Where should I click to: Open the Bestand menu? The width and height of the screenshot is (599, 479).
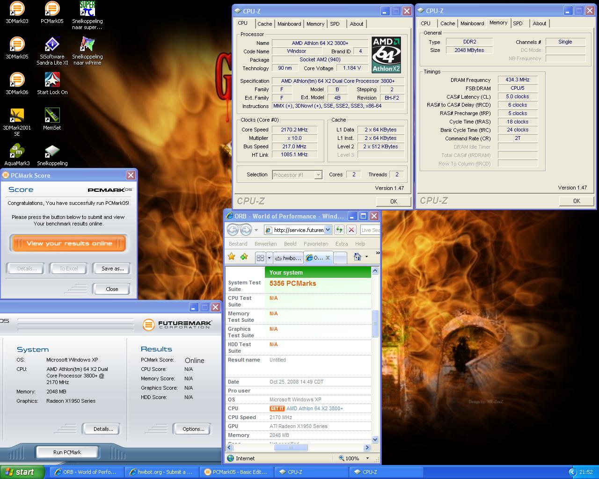coord(238,244)
